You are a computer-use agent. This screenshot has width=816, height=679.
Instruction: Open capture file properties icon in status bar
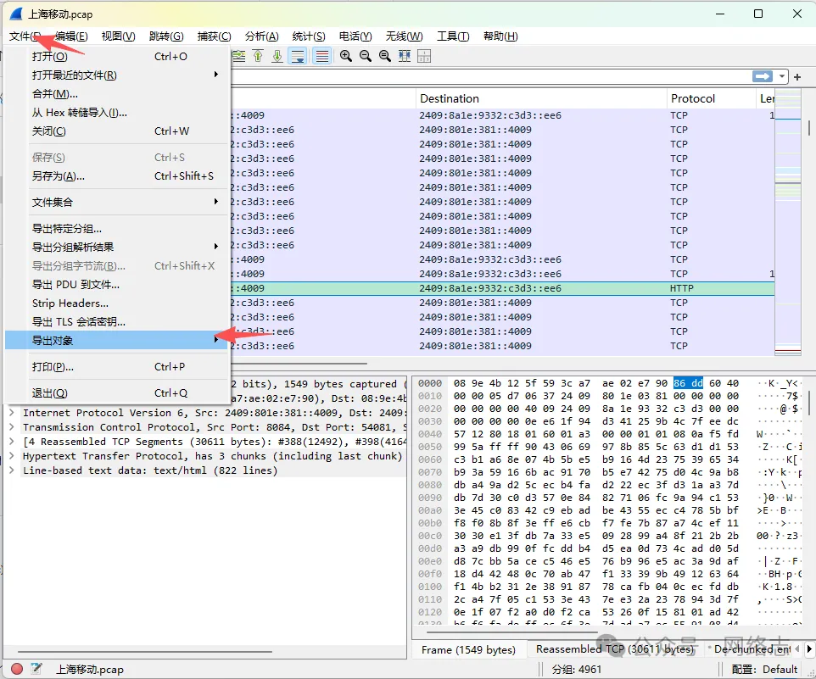tap(36, 669)
